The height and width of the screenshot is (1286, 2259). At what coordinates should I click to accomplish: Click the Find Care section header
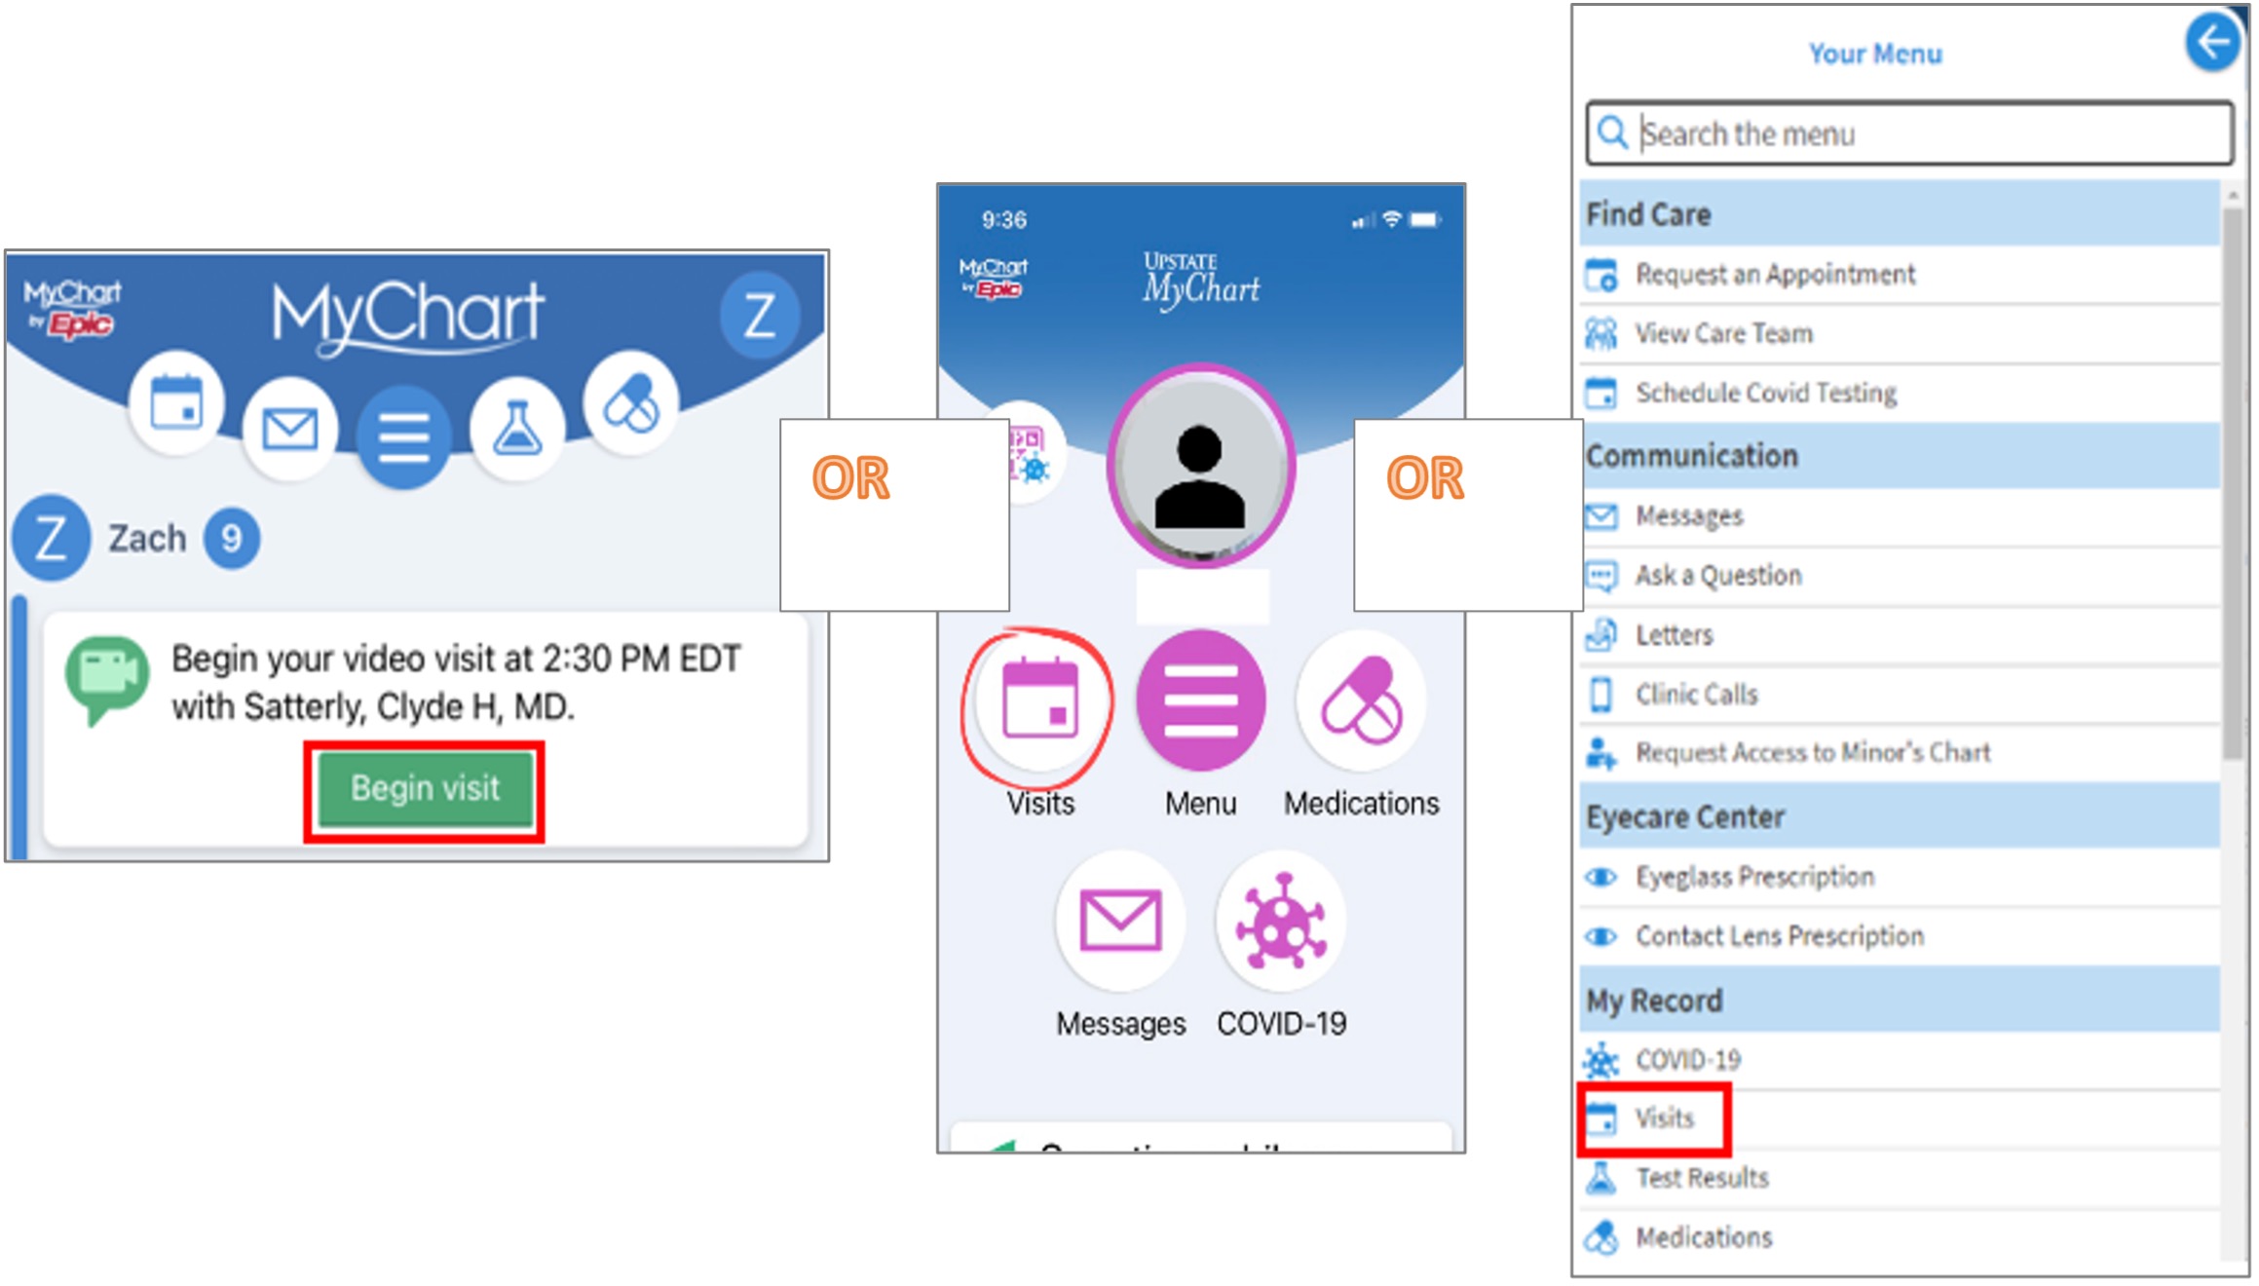tap(1900, 213)
